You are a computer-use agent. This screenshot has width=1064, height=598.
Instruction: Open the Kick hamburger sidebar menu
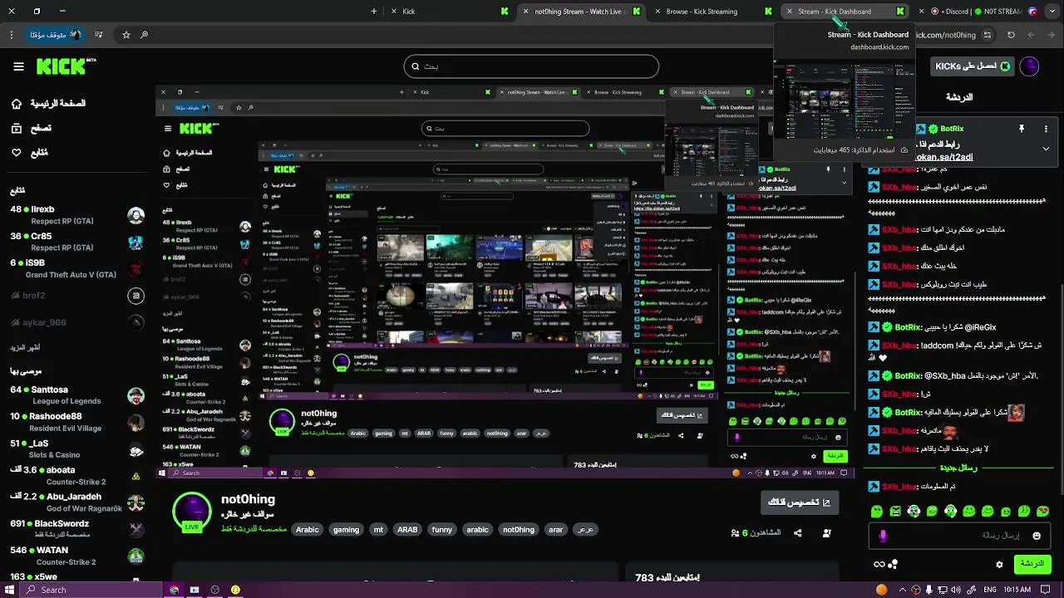click(18, 66)
